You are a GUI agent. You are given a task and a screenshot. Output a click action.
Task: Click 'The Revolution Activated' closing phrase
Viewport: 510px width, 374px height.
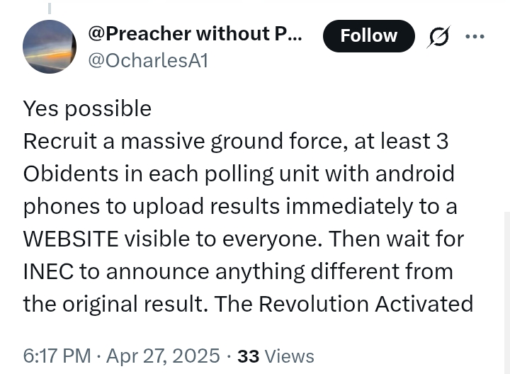point(344,304)
